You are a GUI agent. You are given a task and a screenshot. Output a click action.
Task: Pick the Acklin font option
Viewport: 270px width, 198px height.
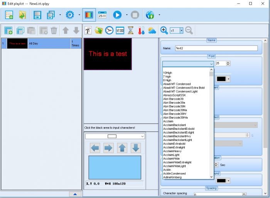tap(167, 169)
